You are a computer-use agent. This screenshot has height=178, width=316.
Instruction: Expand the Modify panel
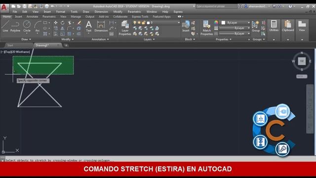68,40
